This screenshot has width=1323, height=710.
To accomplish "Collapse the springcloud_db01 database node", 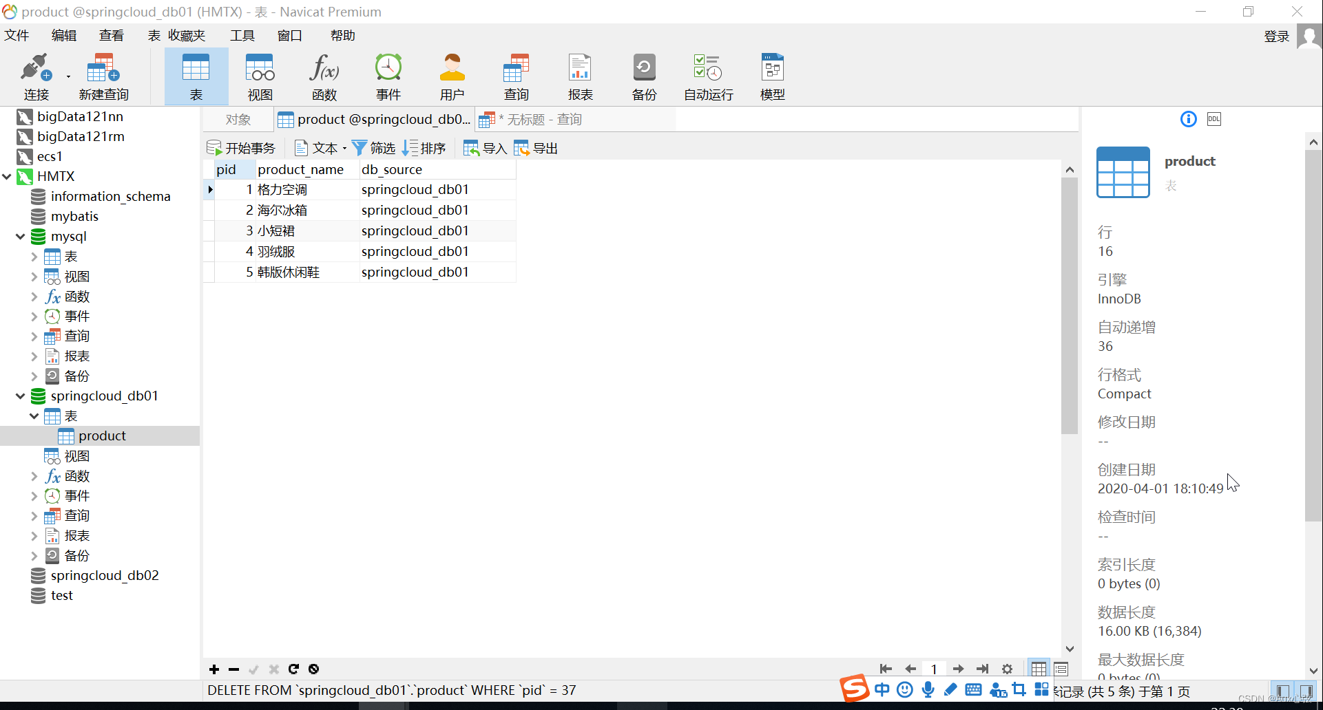I will coord(20,396).
